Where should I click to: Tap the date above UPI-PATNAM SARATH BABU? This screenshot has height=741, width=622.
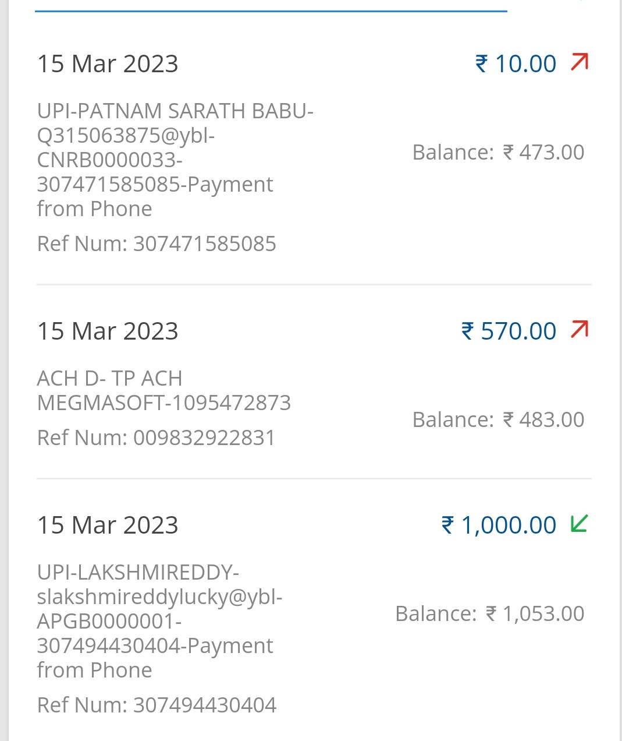[108, 63]
